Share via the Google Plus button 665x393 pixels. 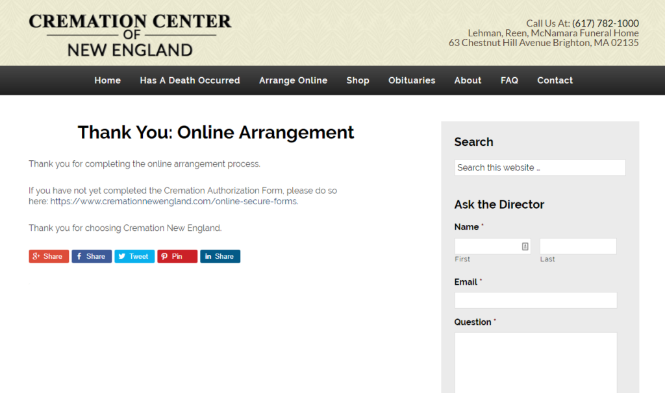click(49, 256)
